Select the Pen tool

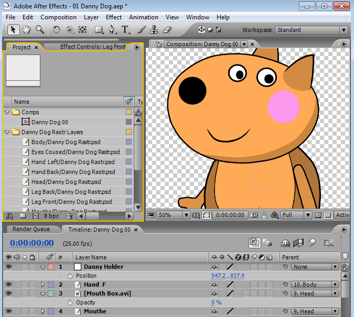click(x=112, y=29)
